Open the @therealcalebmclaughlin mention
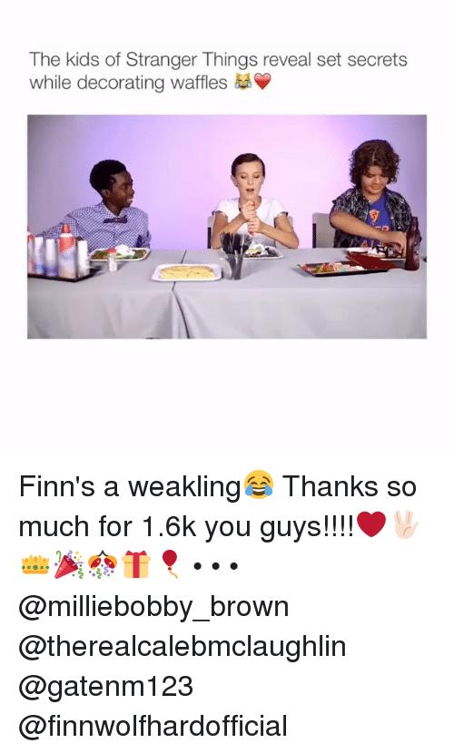This screenshot has height=753, width=454. (183, 646)
